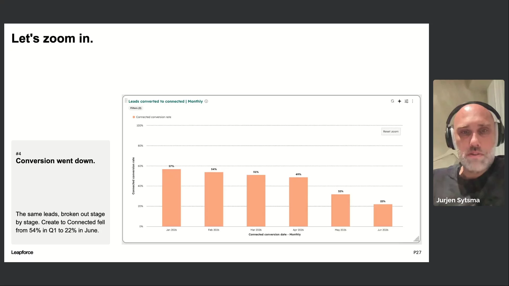Select the Jun 2026 22% bar
Image resolution: width=509 pixels, height=286 pixels.
pyautogui.click(x=383, y=215)
